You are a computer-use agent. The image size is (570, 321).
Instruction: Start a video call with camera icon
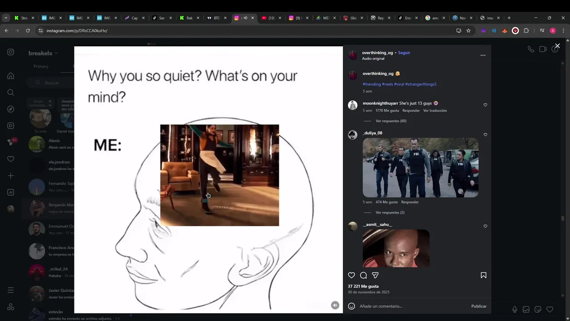[x=543, y=49]
